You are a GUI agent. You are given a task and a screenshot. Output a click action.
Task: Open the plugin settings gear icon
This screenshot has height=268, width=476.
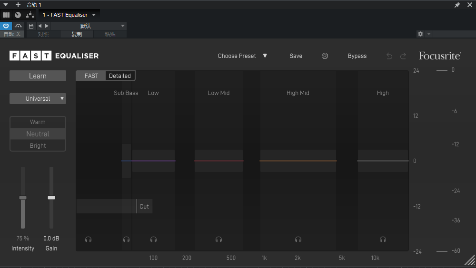coord(325,56)
